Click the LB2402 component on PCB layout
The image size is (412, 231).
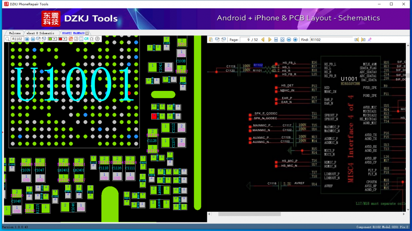[x=63, y=170]
